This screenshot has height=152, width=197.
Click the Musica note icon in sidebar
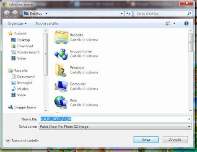pos(13,89)
